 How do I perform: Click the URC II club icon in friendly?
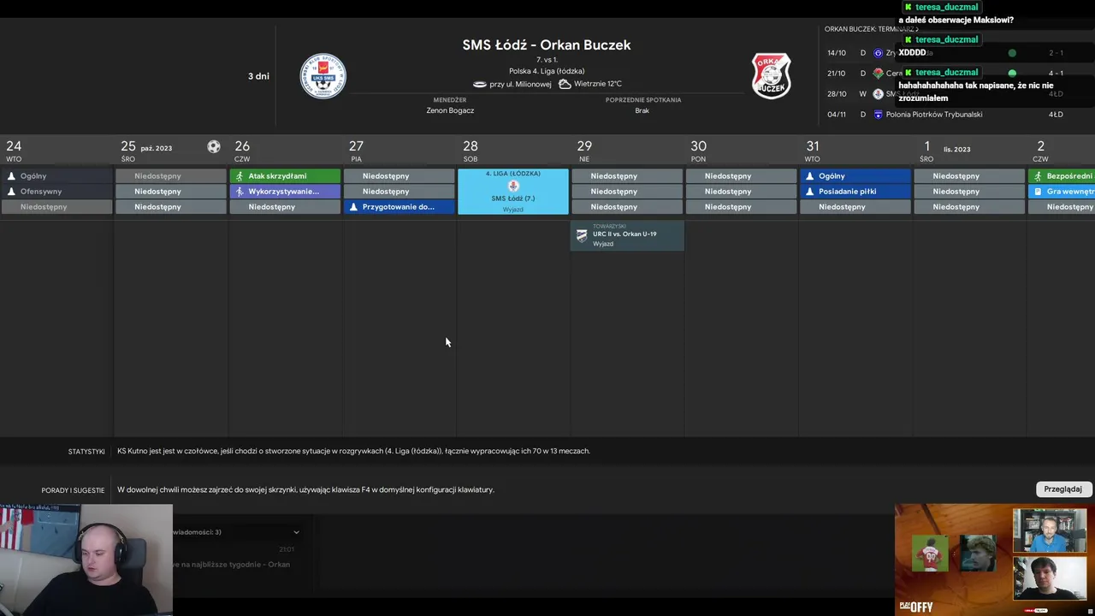pos(582,235)
